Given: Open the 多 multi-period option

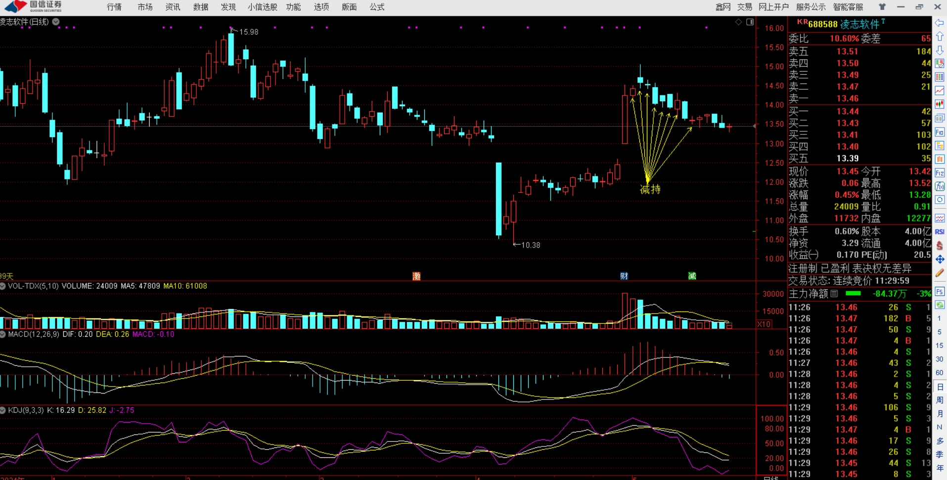Looking at the screenshot, I should pyautogui.click(x=940, y=441).
